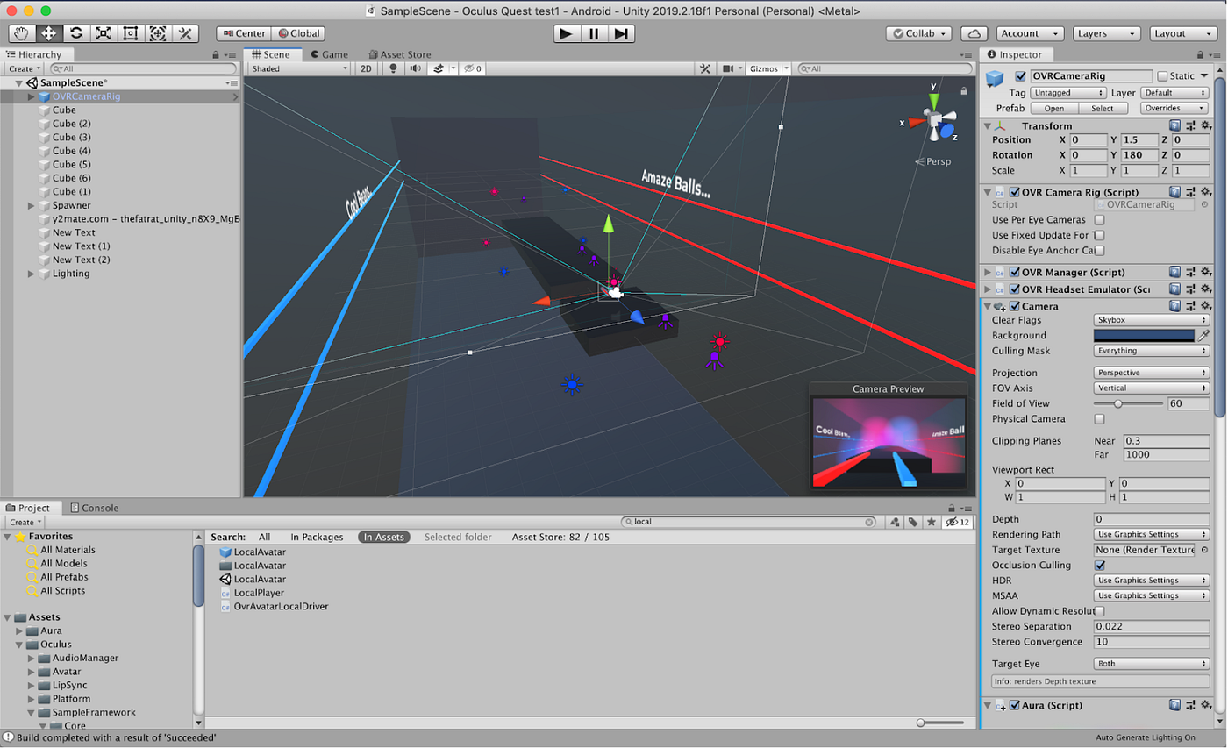This screenshot has width=1228, height=748.
Task: Enable Use Per Eye Cameras
Action: [1099, 220]
